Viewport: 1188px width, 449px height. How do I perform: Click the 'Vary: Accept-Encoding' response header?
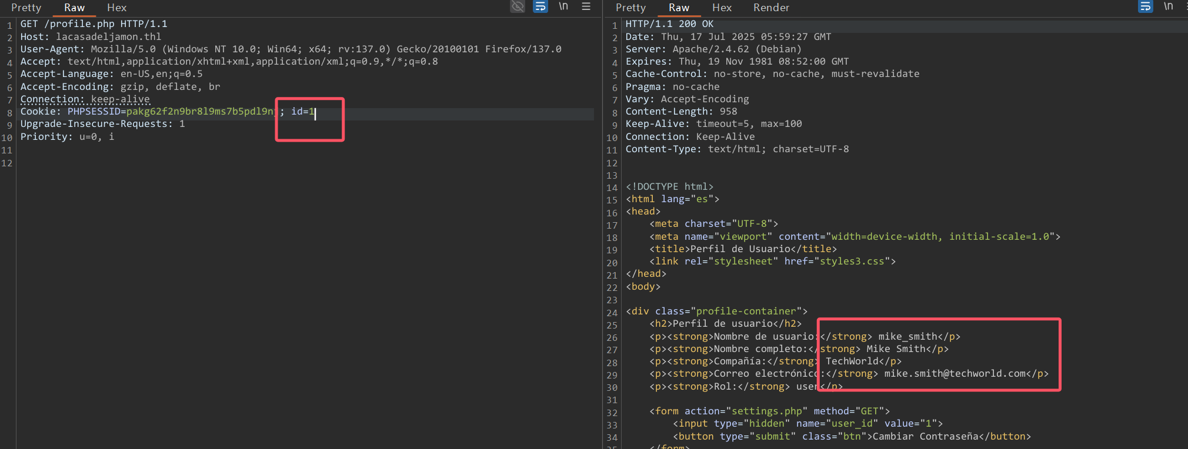click(688, 99)
